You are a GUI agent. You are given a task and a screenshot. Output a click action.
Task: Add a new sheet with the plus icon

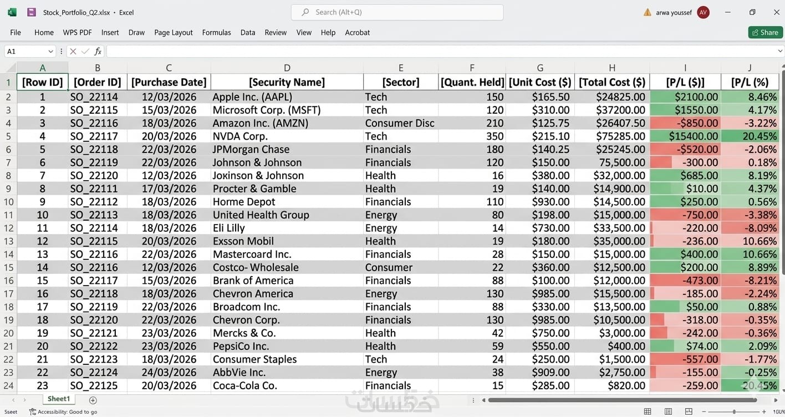tap(93, 400)
